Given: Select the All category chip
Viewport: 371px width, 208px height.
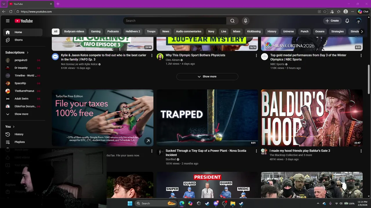Looking at the screenshot, I should 56,31.
